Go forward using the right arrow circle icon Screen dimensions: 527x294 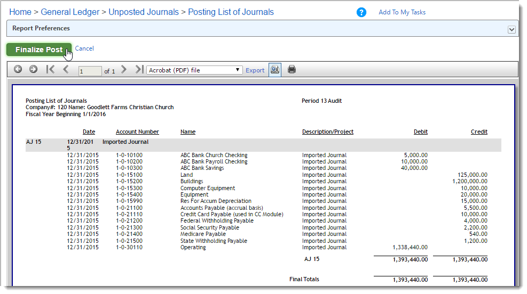point(33,69)
